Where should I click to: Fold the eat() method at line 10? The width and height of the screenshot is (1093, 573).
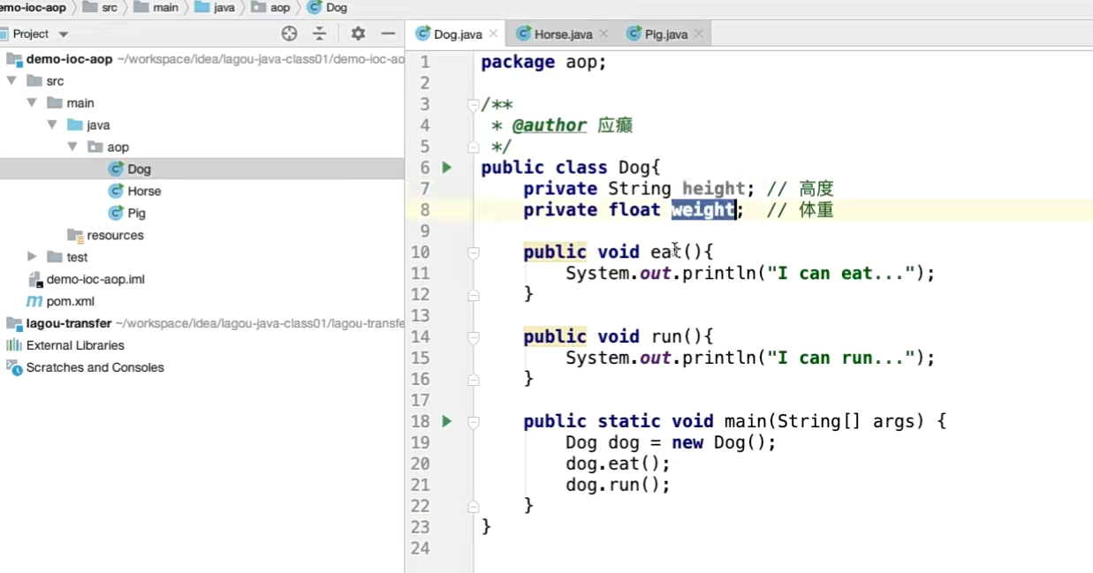[474, 253]
